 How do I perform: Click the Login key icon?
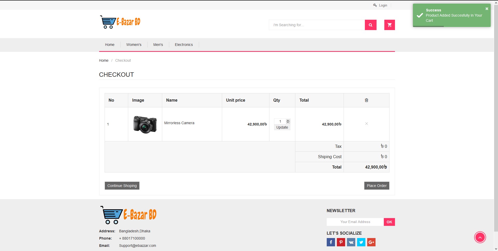tap(374, 5)
